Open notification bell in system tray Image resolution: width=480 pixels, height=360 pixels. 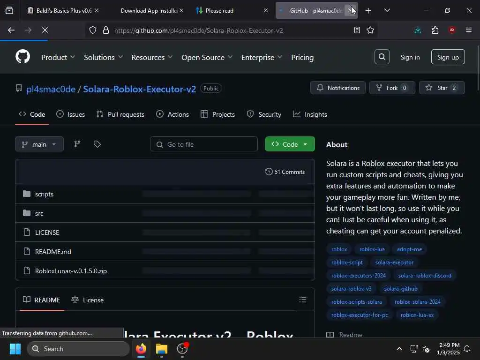tap(467, 349)
